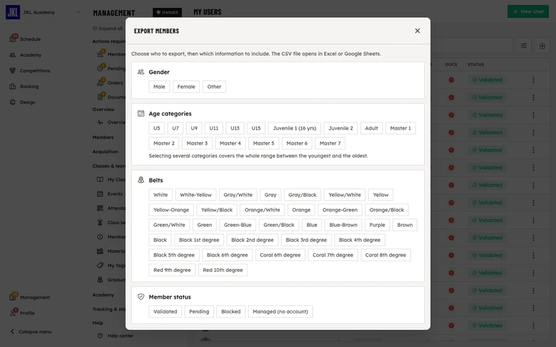Viewport: 556px width, 347px height.
Task: Choose the Gray/Black belt filter
Action: pos(302,195)
